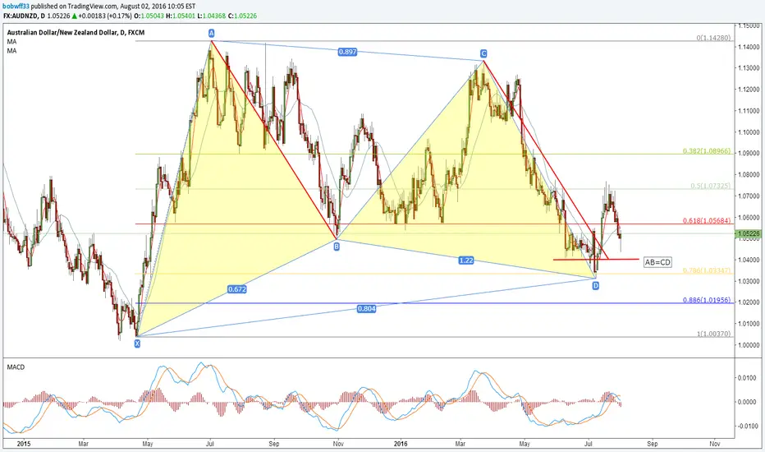The height and width of the screenshot is (452, 765).
Task: Click the 0.672 ratio label
Action: tap(237, 289)
